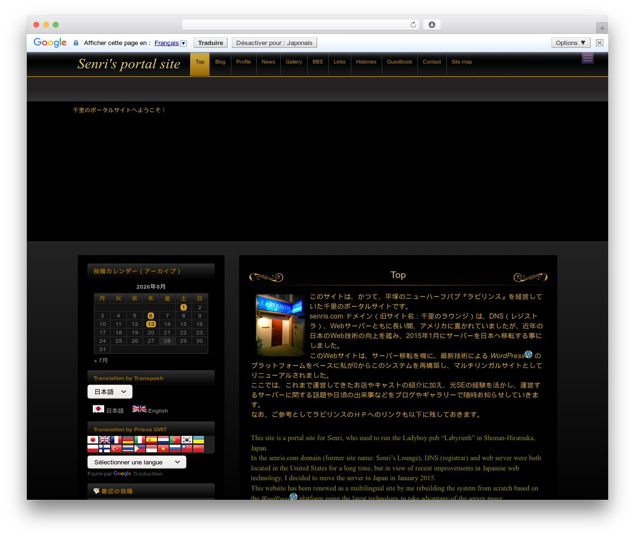
Task: Switch to the News tab
Action: coord(268,64)
